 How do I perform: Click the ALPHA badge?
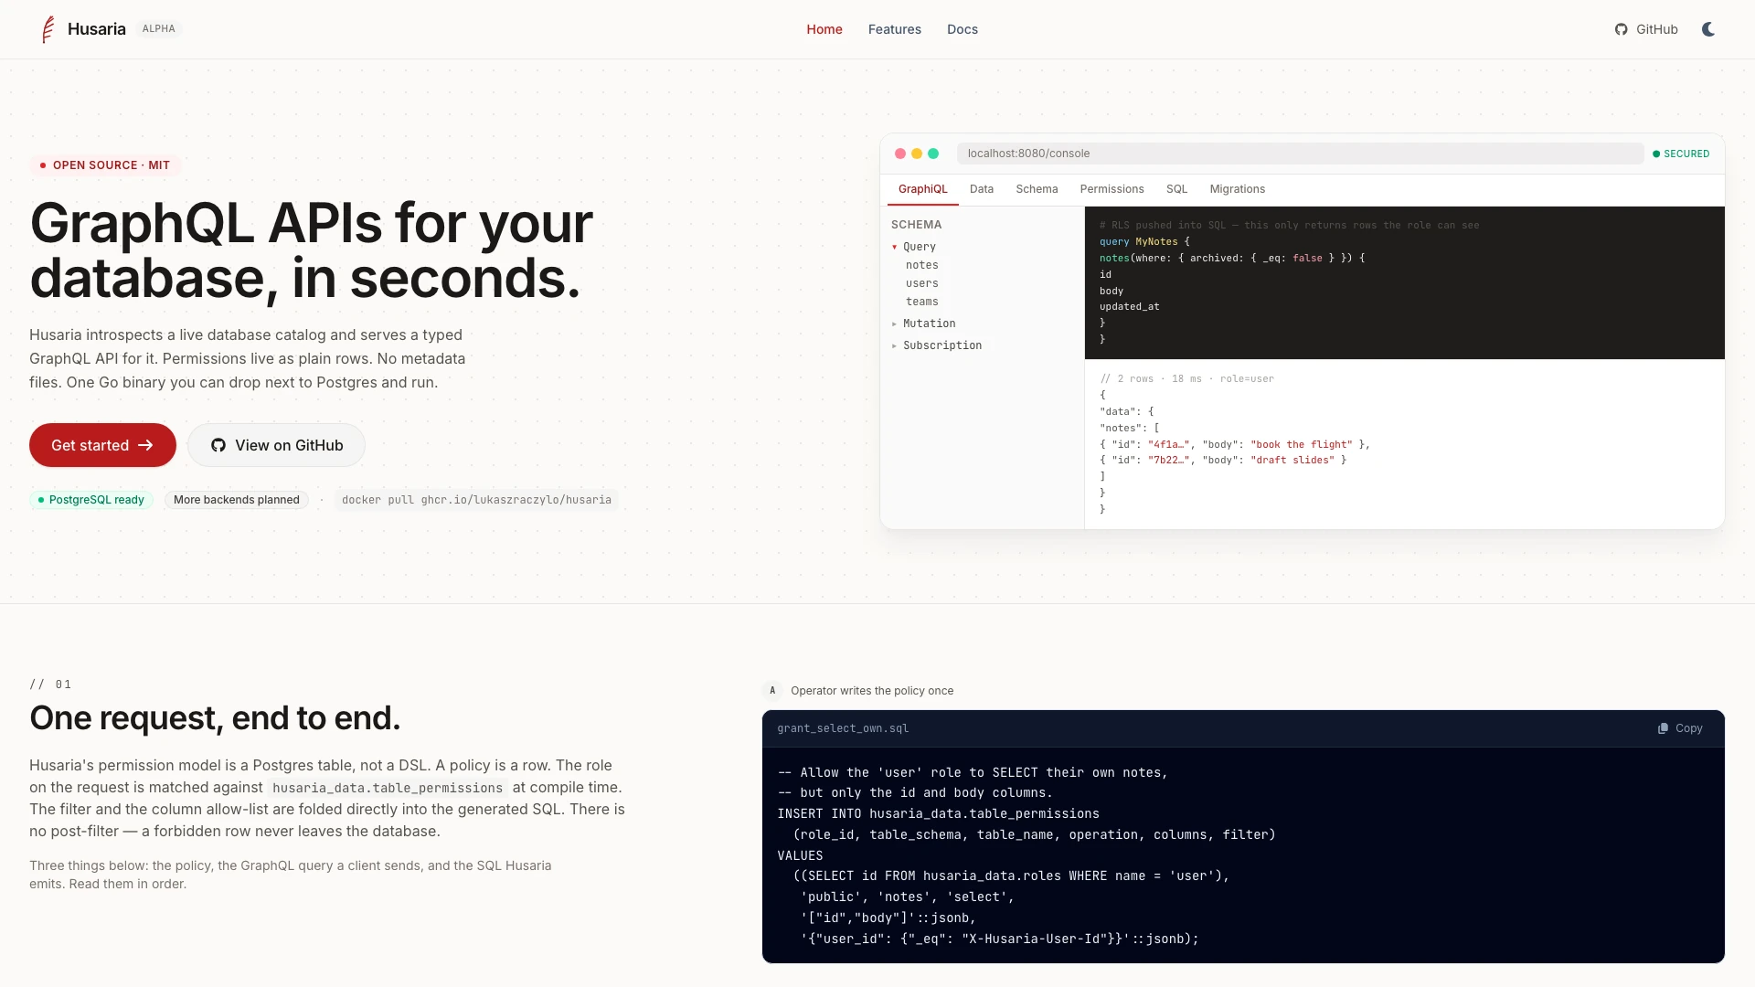[x=159, y=28]
